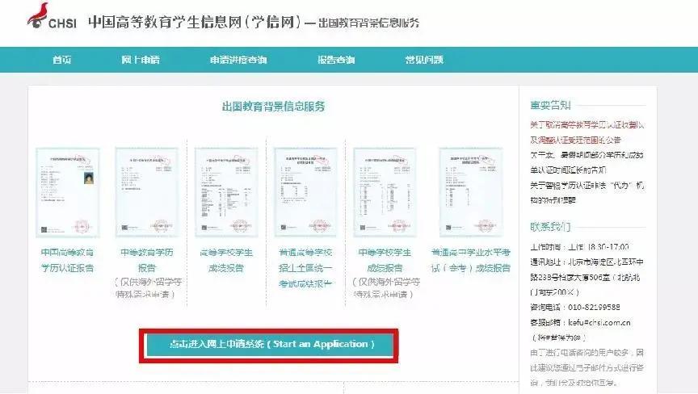Open notice about 学历认证非法“代办”机构
Image resolution: width=698 pixels, height=394 pixels.
[x=587, y=192]
